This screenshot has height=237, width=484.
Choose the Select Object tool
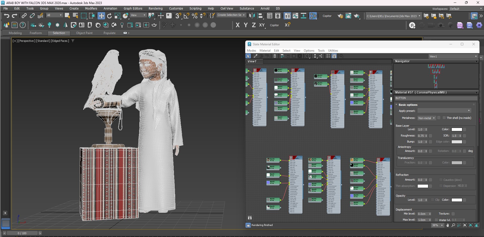coord(67,16)
